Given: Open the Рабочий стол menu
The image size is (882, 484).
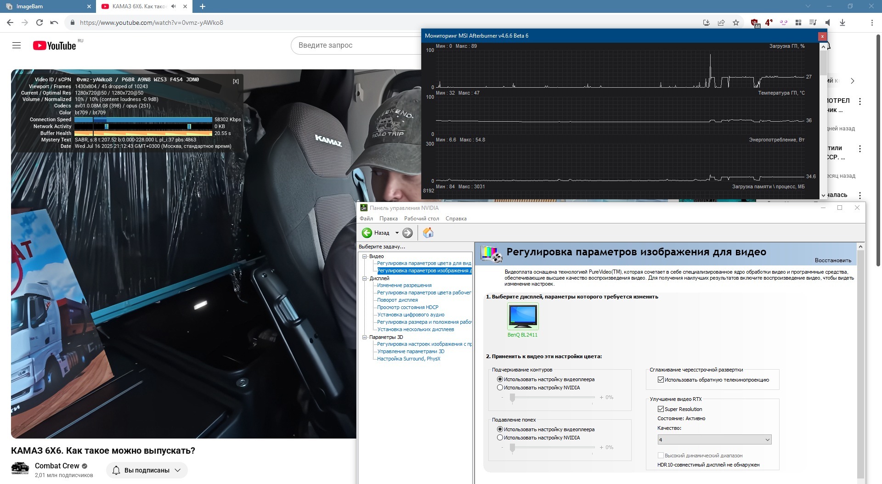Looking at the screenshot, I should click(421, 219).
